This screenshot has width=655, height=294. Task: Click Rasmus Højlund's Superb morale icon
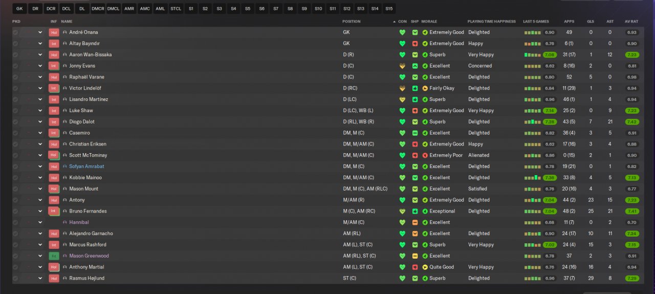425,278
